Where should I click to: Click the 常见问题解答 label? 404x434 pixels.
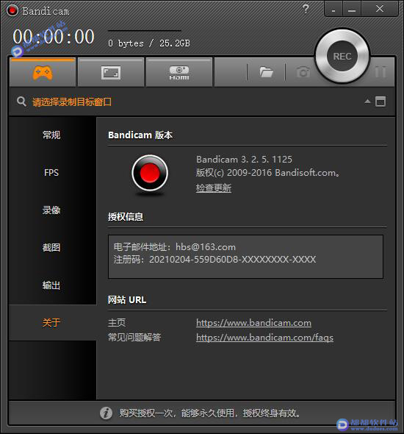(134, 337)
